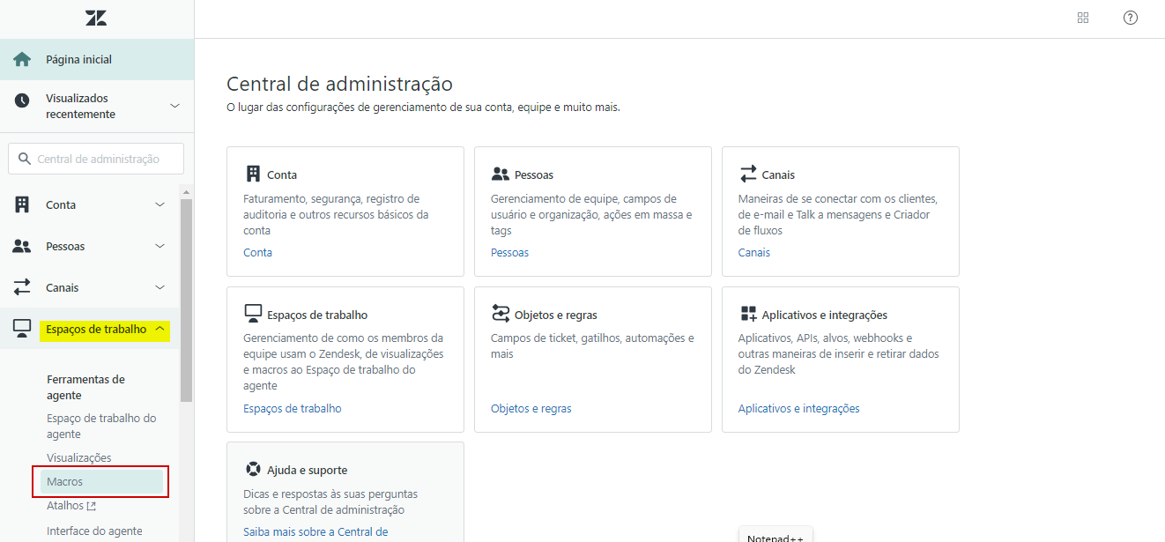
Task: Expand the Visualizados recentemente chevron
Action: coord(174,106)
